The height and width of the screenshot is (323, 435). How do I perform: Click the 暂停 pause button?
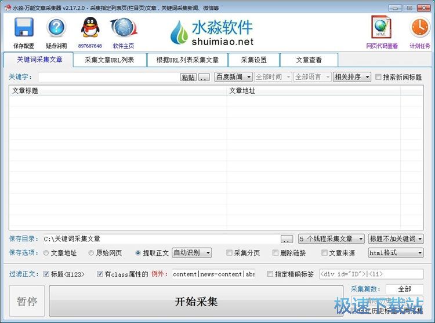tap(27, 301)
